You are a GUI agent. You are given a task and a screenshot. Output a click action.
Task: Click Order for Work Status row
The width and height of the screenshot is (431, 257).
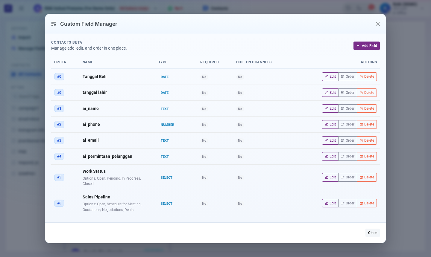(347, 177)
